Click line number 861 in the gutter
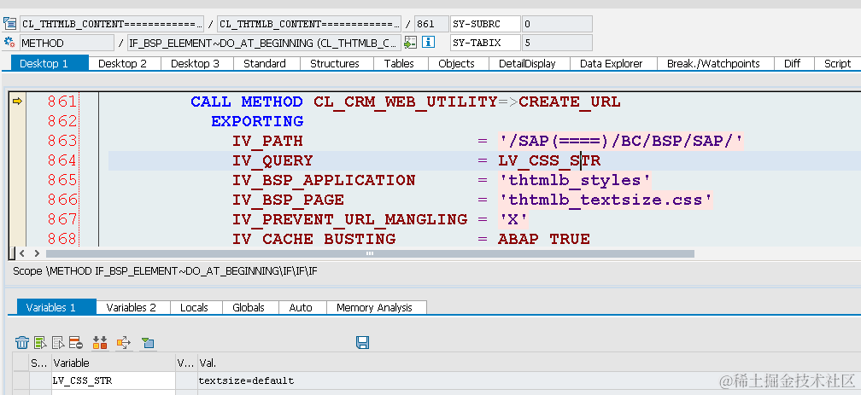This screenshot has height=395, width=861. point(62,102)
